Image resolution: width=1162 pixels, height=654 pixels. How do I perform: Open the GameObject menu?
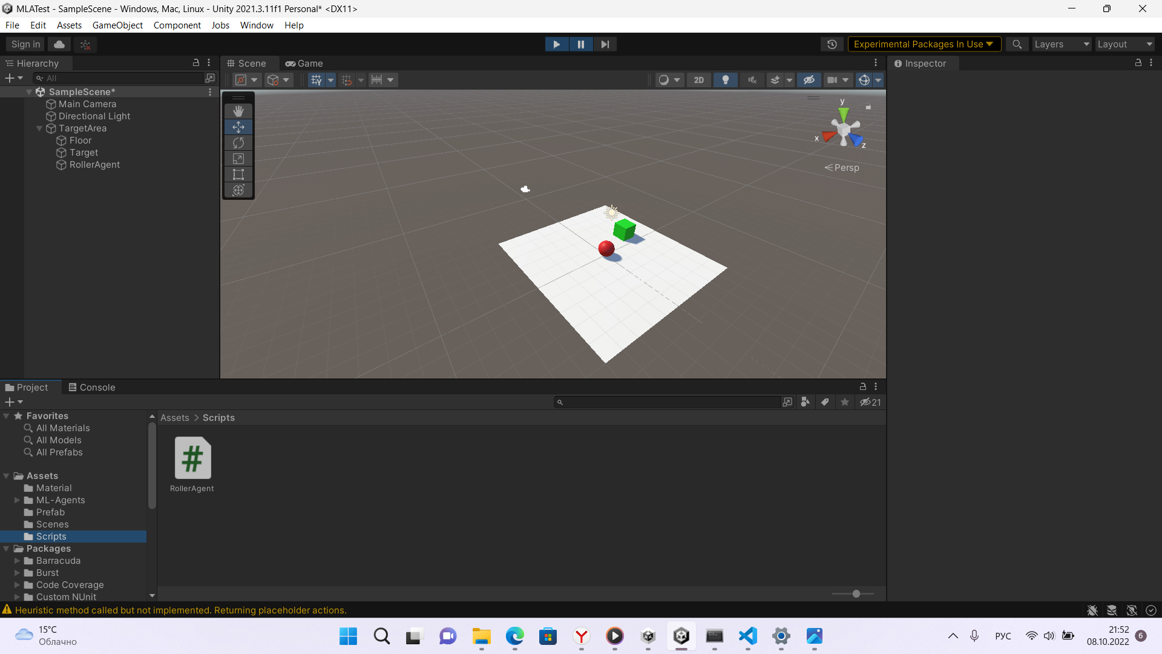pos(117,25)
